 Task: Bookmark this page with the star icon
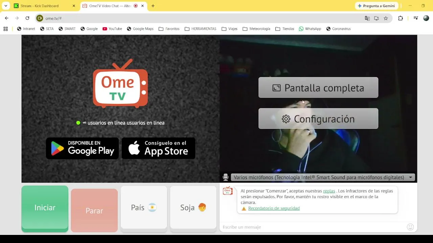[386, 18]
